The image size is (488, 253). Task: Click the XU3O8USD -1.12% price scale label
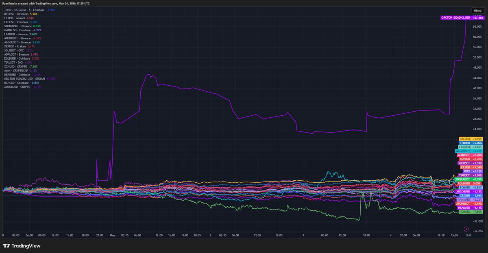click(470, 191)
